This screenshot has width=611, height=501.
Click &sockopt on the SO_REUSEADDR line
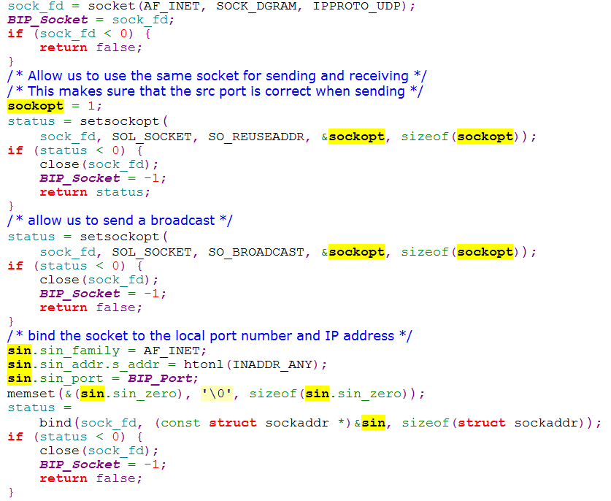pyautogui.click(x=353, y=137)
